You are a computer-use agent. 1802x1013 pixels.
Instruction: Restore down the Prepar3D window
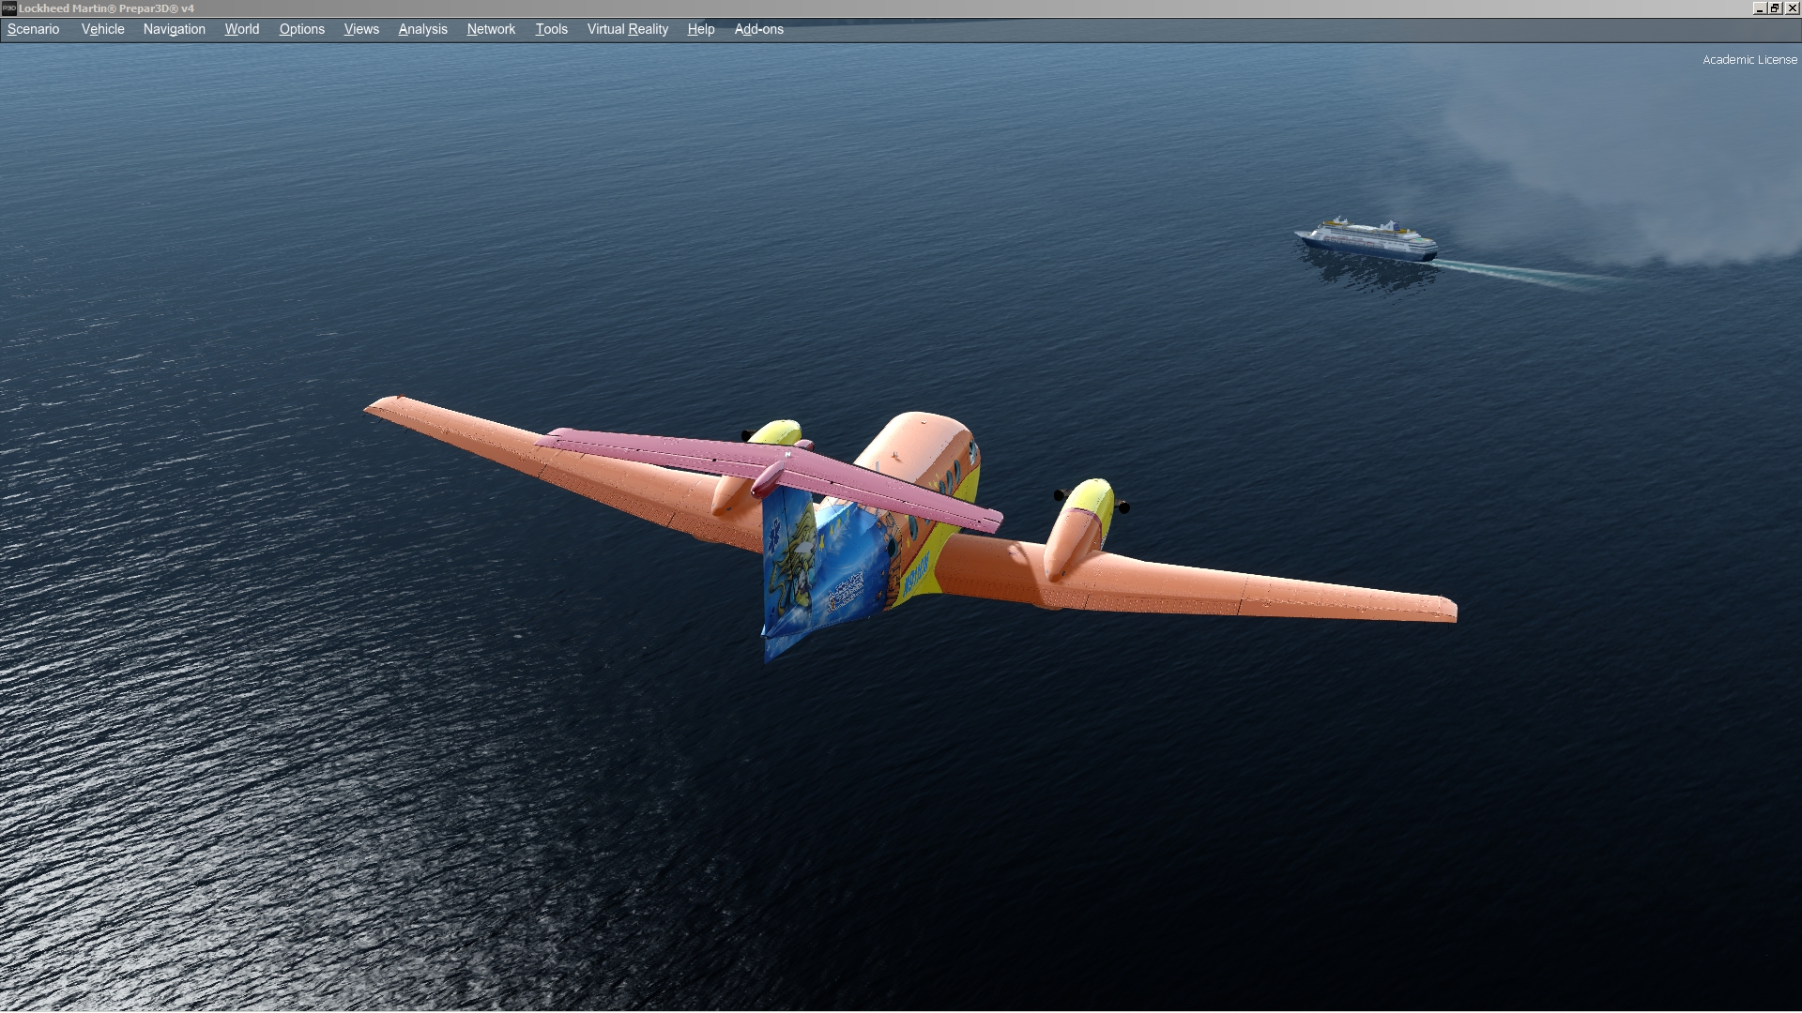pyautogui.click(x=1775, y=8)
